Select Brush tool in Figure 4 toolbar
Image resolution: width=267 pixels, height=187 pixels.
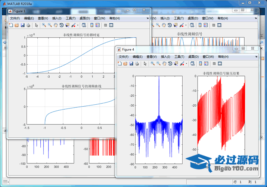point(182,64)
